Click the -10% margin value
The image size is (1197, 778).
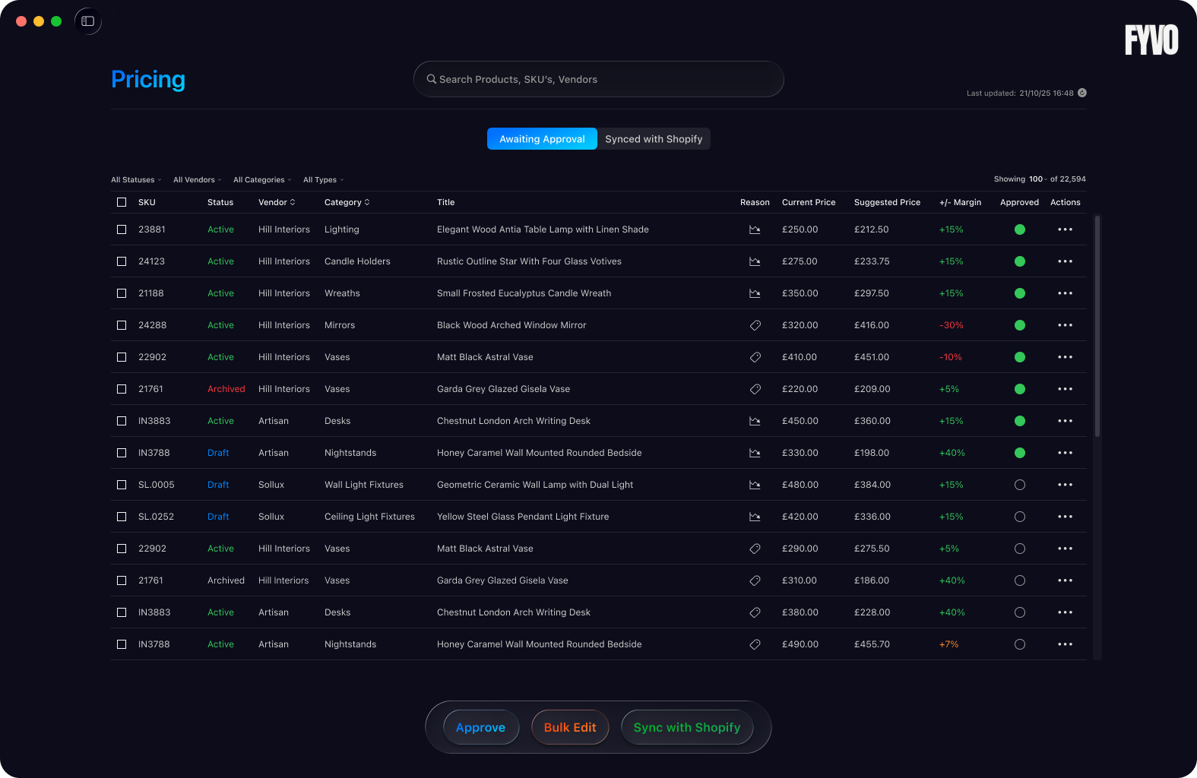coord(951,357)
